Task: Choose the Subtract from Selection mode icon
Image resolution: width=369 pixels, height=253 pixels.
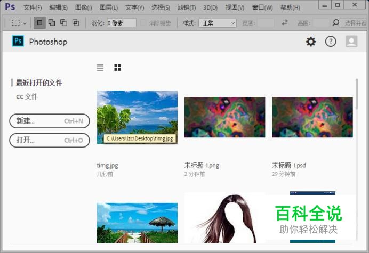Action: point(63,22)
